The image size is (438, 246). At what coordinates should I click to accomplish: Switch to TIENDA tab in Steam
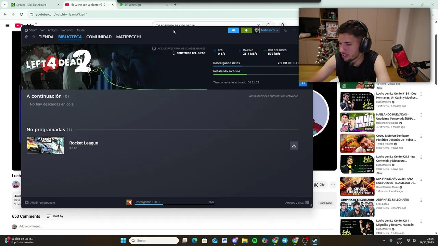pos(46,37)
